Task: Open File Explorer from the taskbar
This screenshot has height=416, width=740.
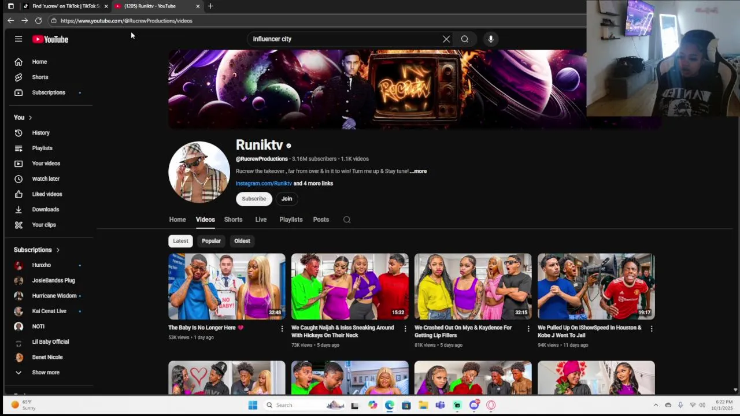Action: pyautogui.click(x=423, y=405)
